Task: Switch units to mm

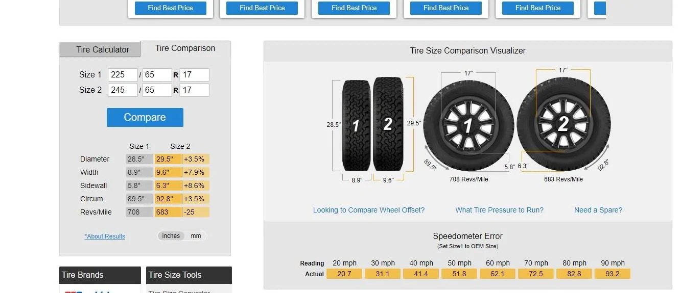Action: pos(196,236)
